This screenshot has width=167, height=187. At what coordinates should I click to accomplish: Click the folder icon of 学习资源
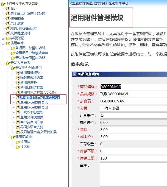[8, 38]
